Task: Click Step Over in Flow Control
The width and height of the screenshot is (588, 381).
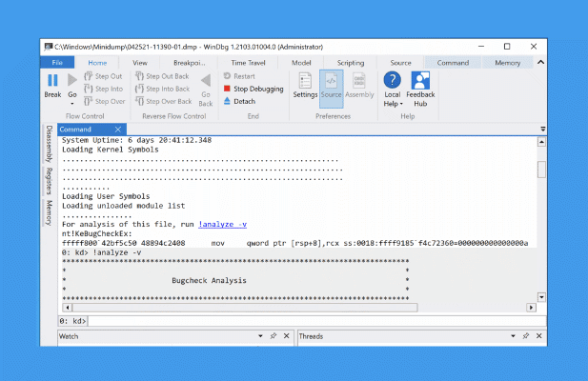Action: pos(105,101)
